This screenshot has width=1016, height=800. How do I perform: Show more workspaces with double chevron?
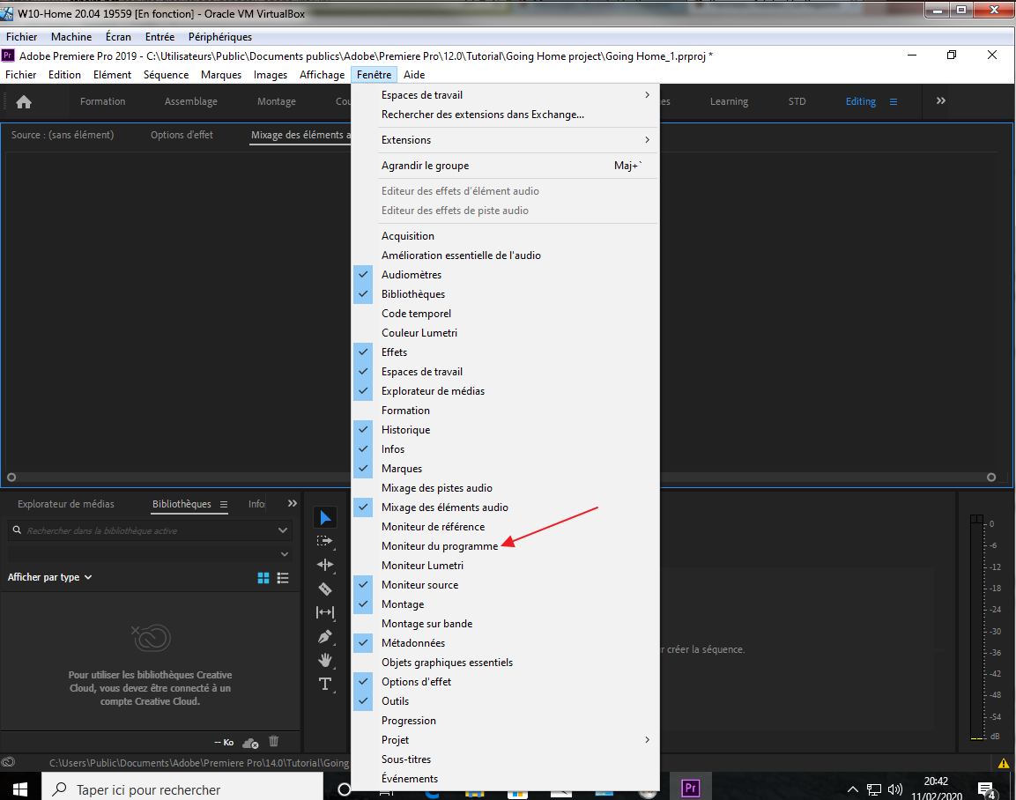(x=941, y=101)
